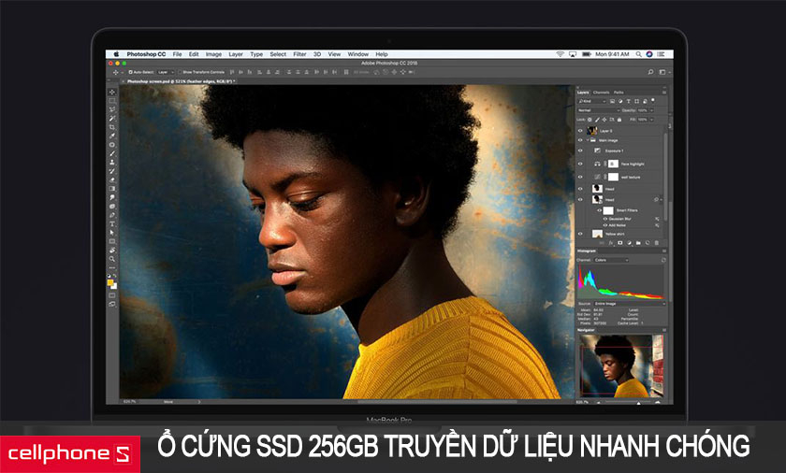Screen dimensions: 786x473
Task: Hide the Layer 5 layer
Action: pyautogui.click(x=580, y=131)
